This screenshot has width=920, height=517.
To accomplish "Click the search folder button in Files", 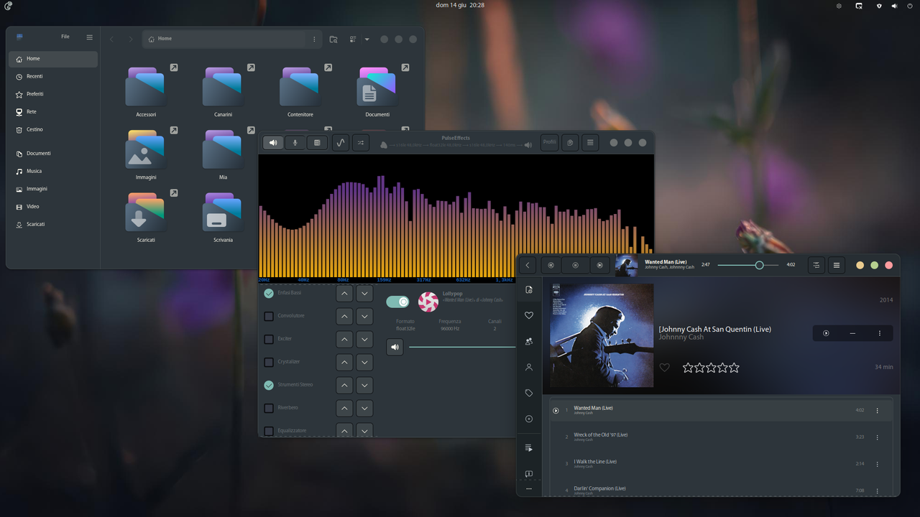I will [x=333, y=39].
